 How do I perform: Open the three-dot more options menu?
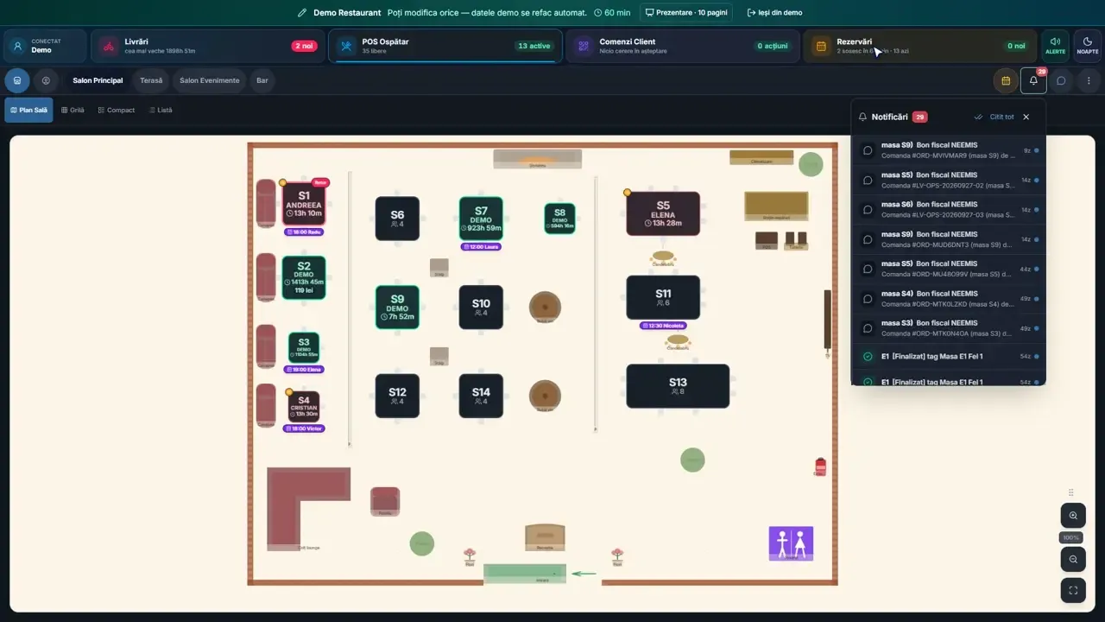coord(1089,80)
